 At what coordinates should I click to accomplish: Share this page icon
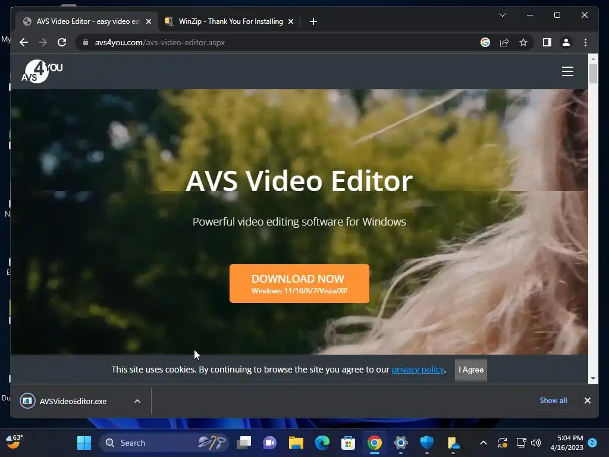click(x=504, y=42)
